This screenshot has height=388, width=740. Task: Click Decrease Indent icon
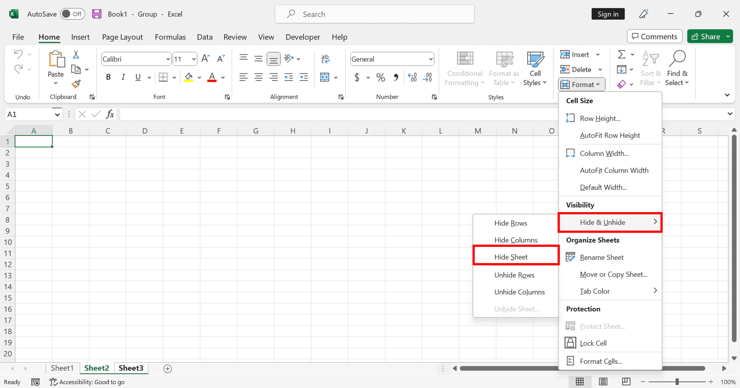coord(289,77)
